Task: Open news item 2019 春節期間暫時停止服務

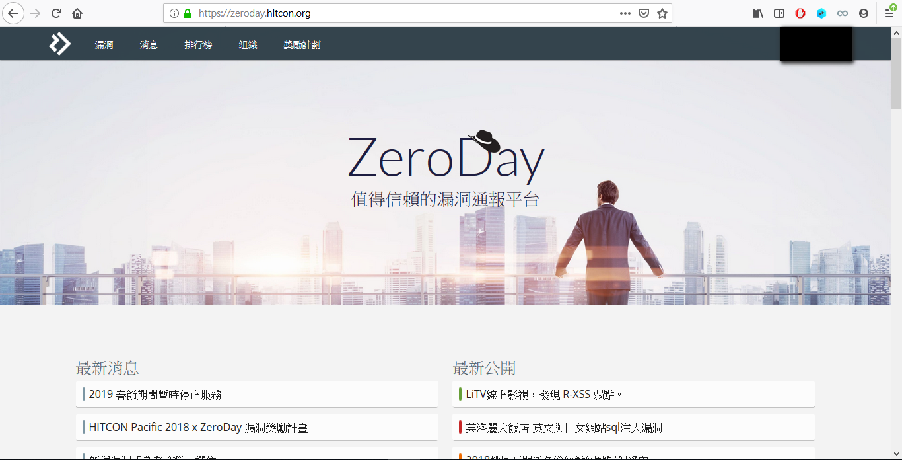Action: point(257,394)
